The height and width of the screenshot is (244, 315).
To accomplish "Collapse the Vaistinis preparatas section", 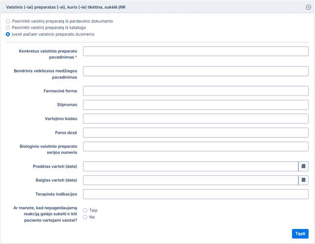I will (308, 7).
